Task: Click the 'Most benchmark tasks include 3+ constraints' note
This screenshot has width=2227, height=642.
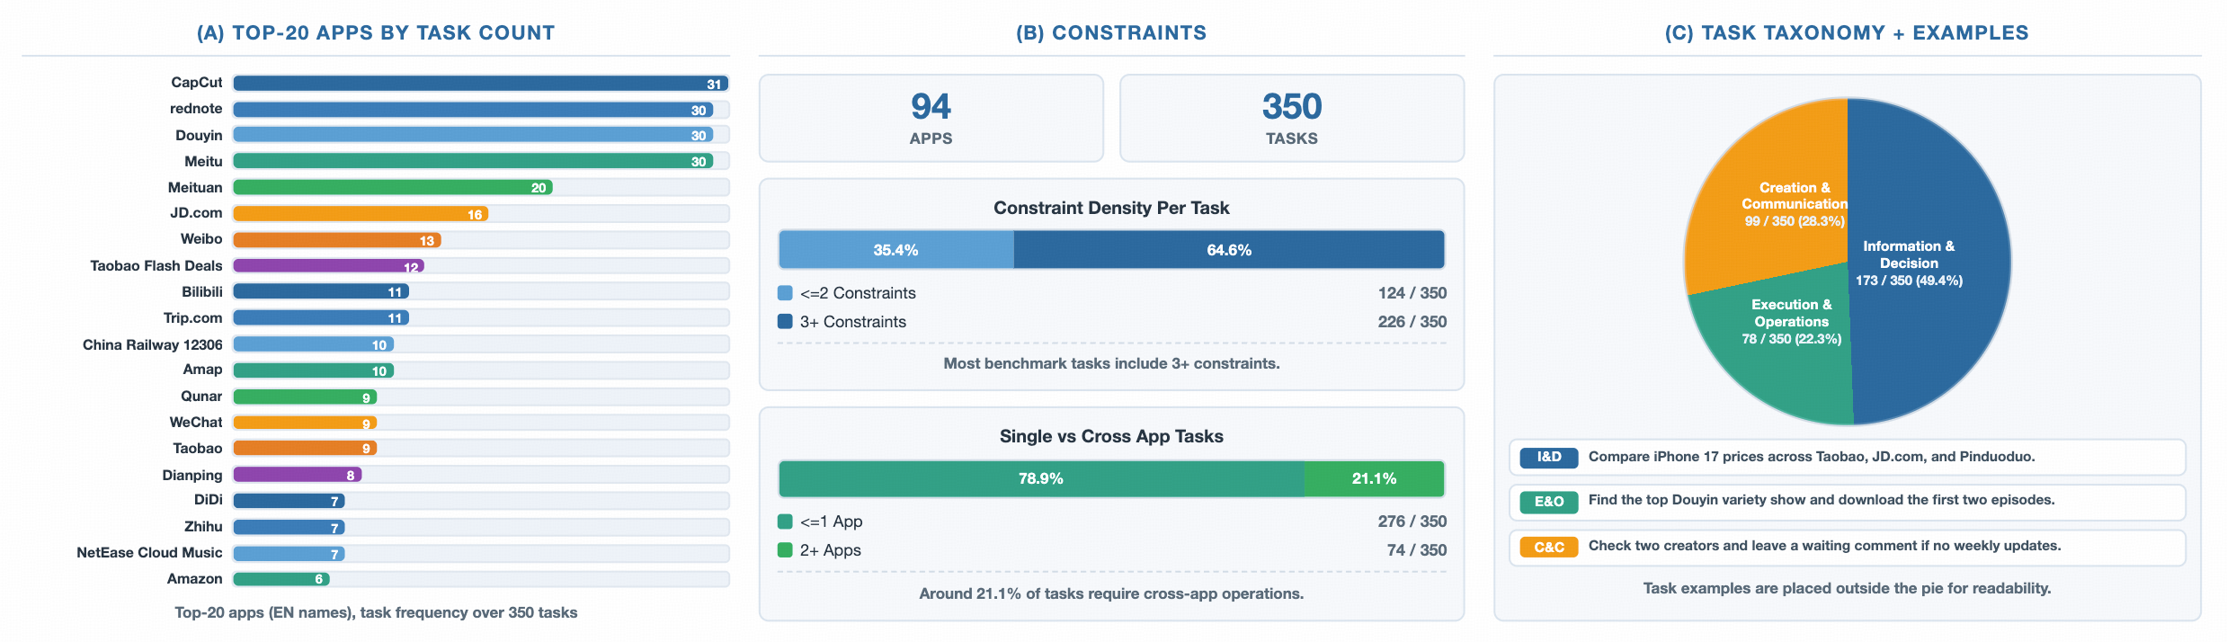Action: pos(1111,363)
